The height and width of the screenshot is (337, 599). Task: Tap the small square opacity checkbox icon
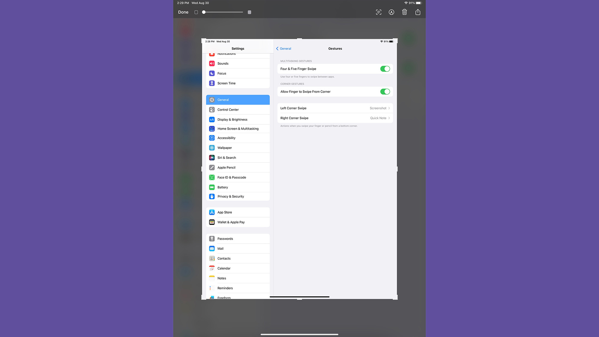pyautogui.click(x=196, y=12)
